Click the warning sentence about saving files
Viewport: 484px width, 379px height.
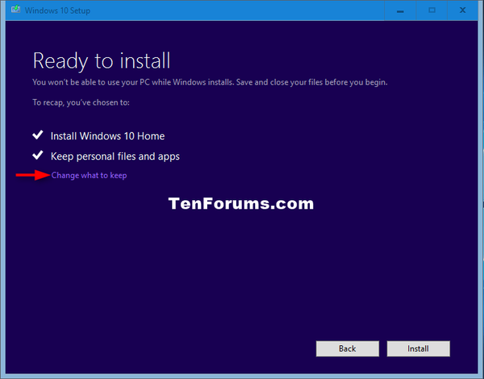pyautogui.click(x=215, y=82)
